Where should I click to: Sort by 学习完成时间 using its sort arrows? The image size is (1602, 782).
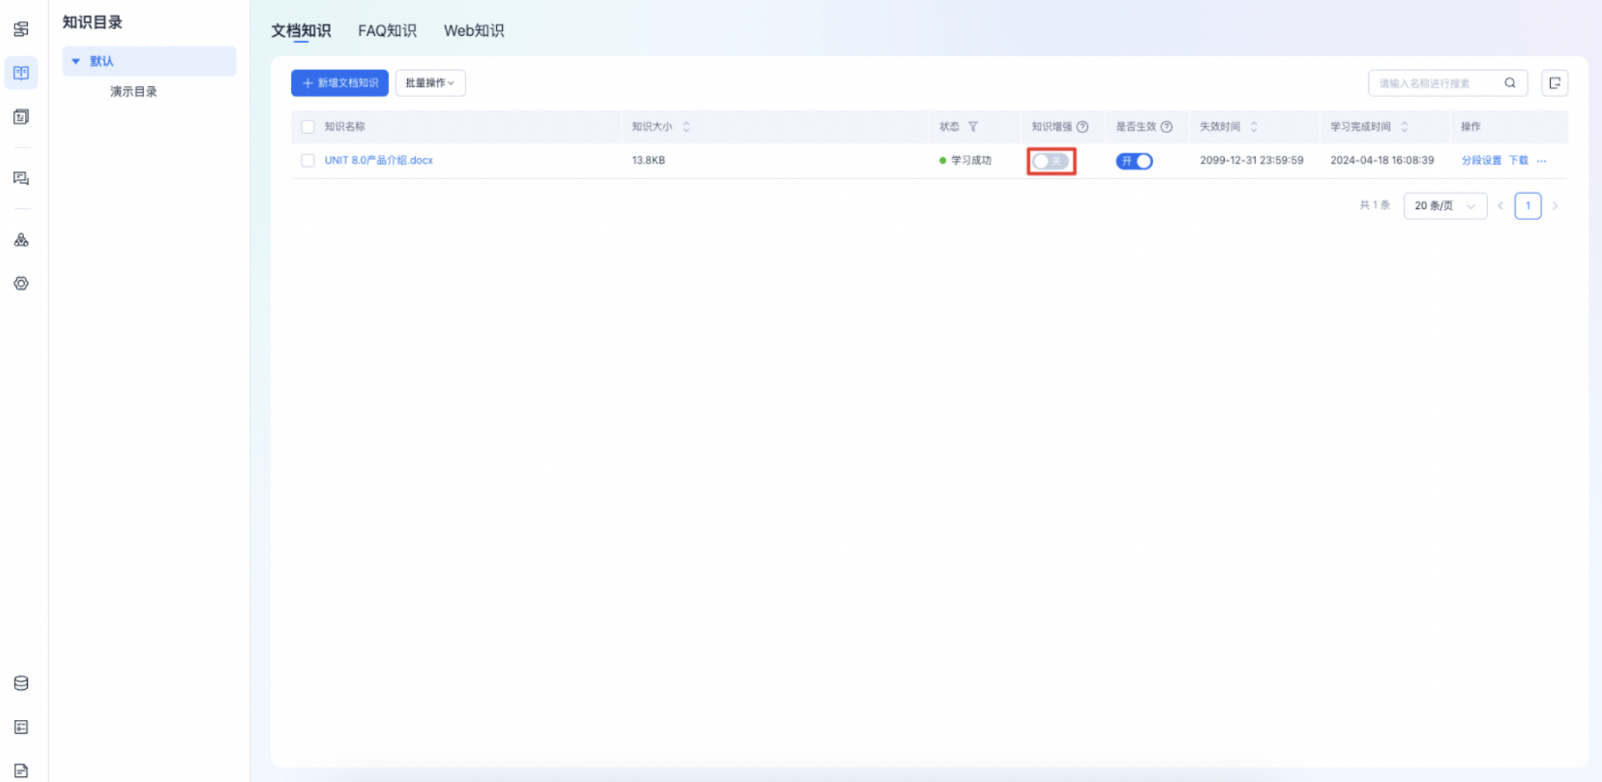(1404, 126)
